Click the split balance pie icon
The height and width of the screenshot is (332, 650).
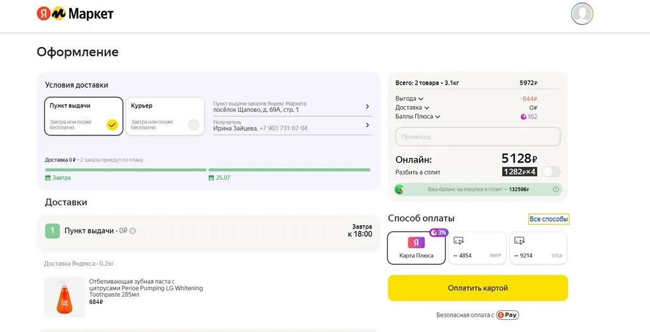point(400,189)
